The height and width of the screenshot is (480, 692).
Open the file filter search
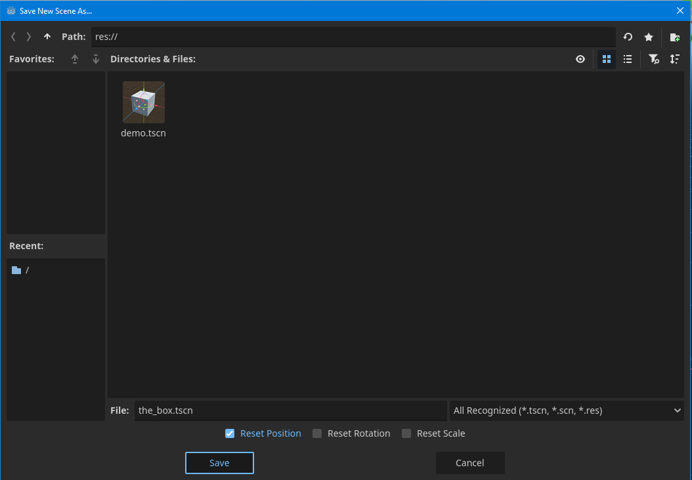pos(653,59)
